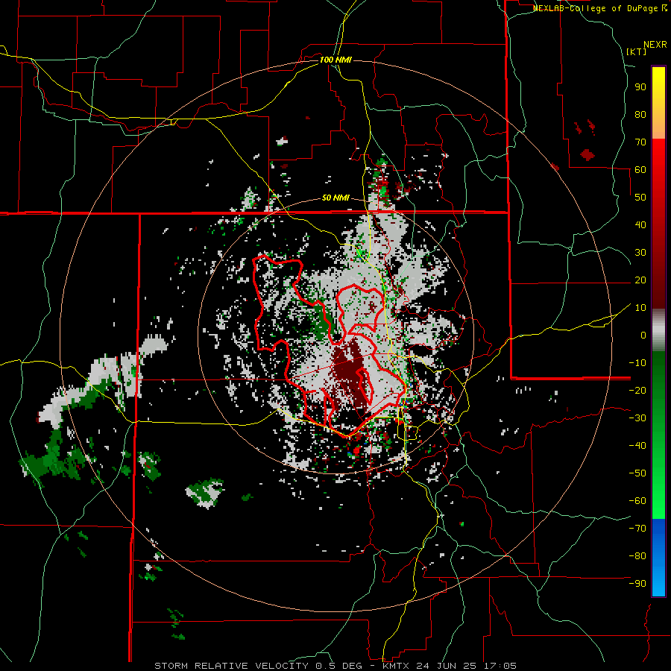Click the 17:05 timestamp in caption
Image resolution: width=671 pixels, height=671 pixels.
[498, 666]
